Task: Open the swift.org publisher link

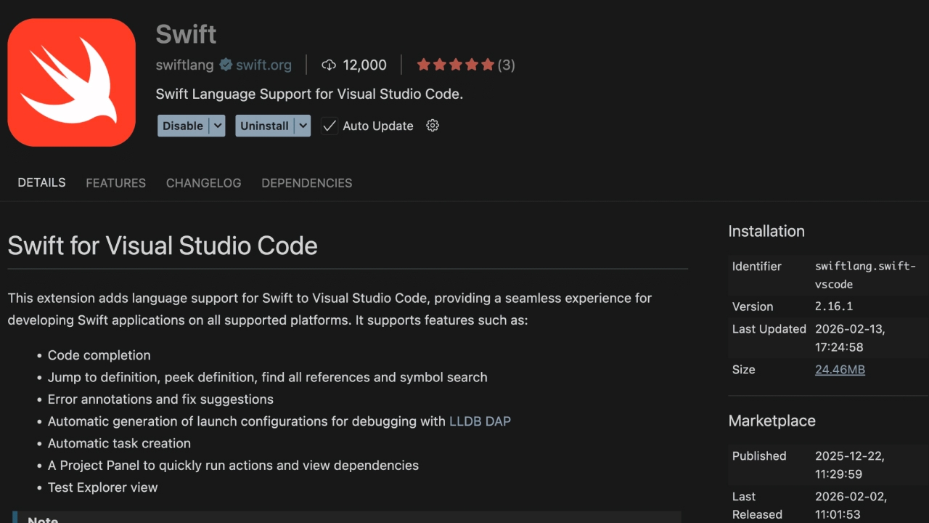Action: pos(263,65)
